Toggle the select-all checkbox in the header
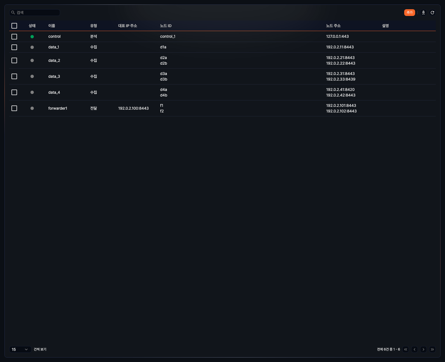 tap(14, 26)
